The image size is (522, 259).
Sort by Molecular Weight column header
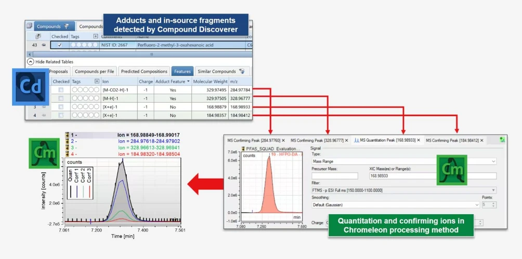211,81
